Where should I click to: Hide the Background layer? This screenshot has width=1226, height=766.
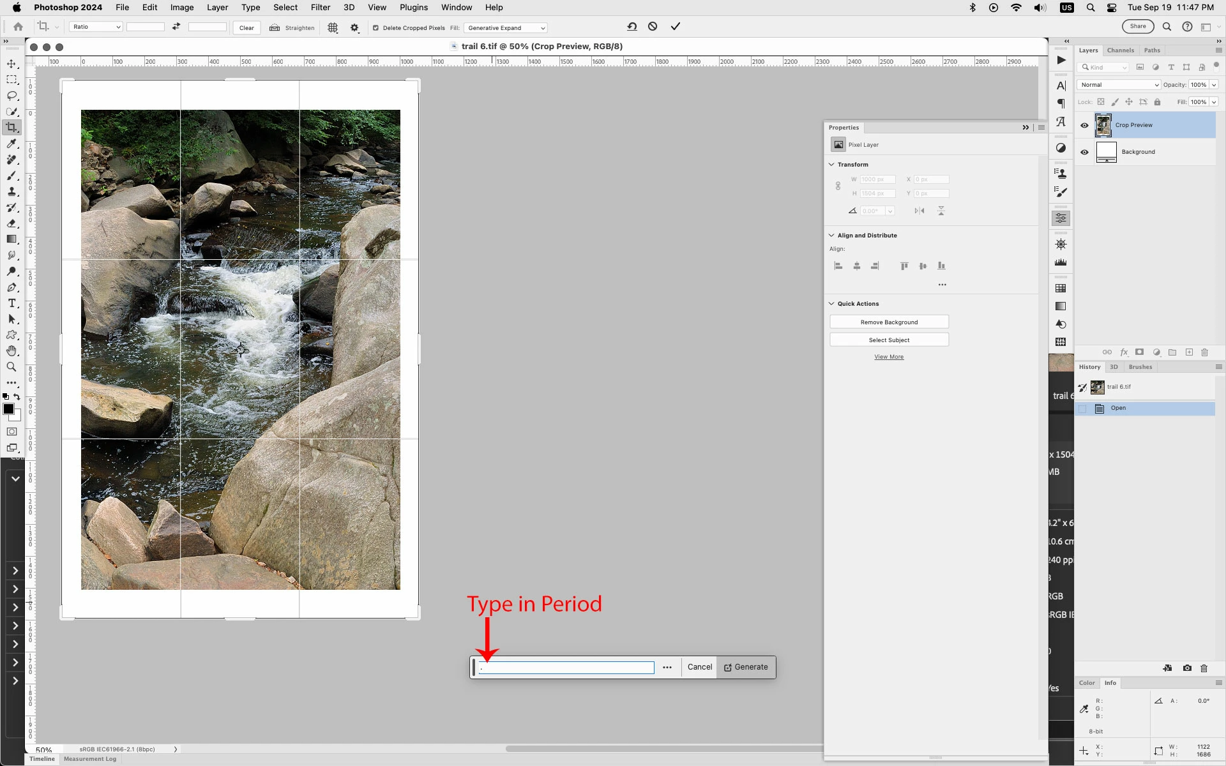click(1084, 152)
